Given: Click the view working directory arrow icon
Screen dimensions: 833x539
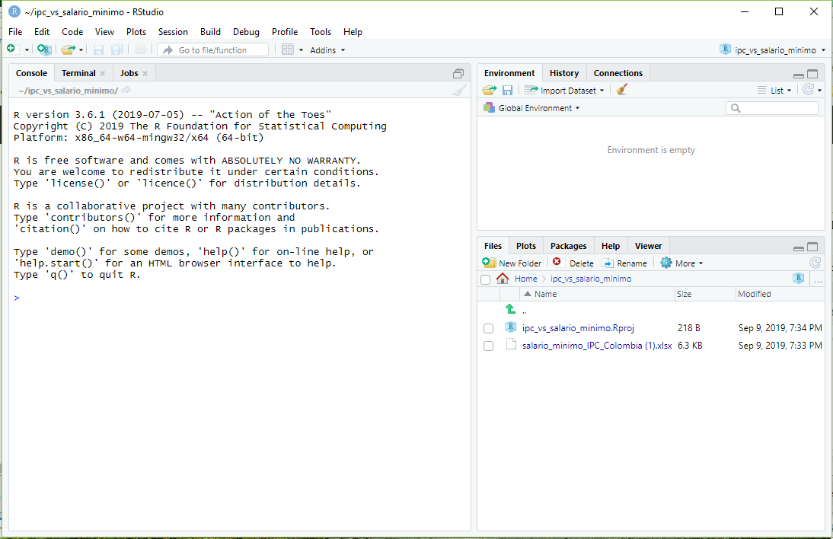Looking at the screenshot, I should (126, 91).
